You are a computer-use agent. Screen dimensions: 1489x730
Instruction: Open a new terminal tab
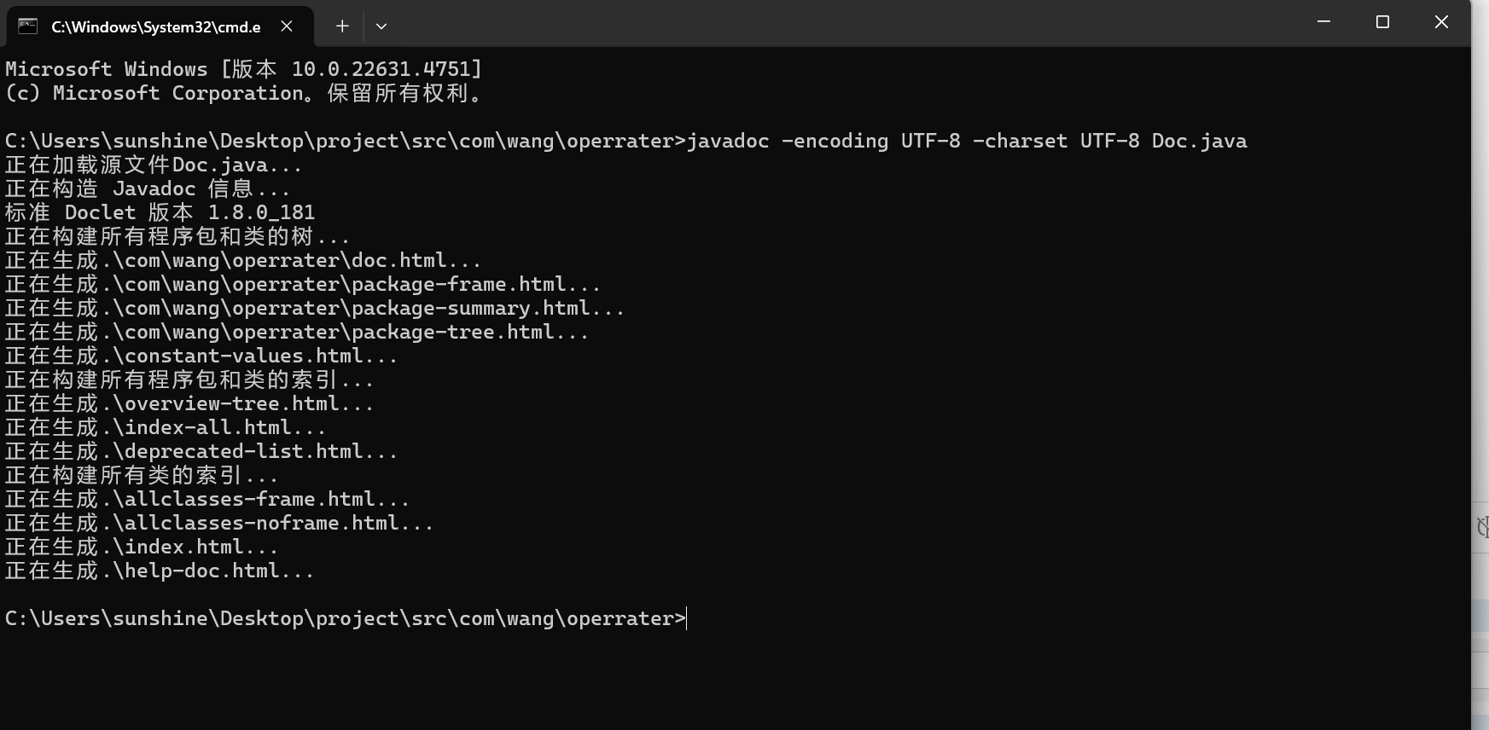click(342, 26)
